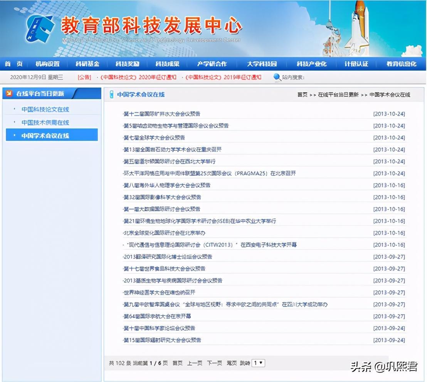
Task: Select 中国技术供需在线 in the sidebar
Action: 45,122
